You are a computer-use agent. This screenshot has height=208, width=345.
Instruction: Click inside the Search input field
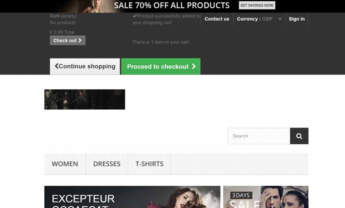[x=259, y=136]
